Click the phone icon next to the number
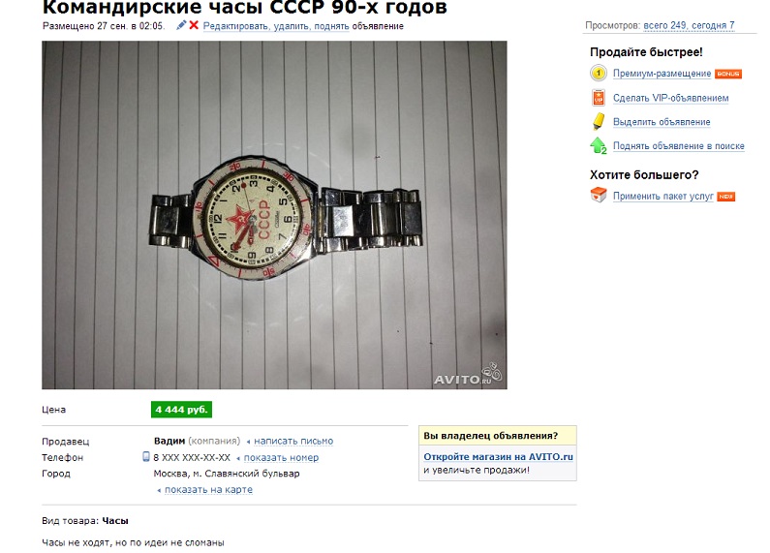The width and height of the screenshot is (770, 553). [x=146, y=457]
